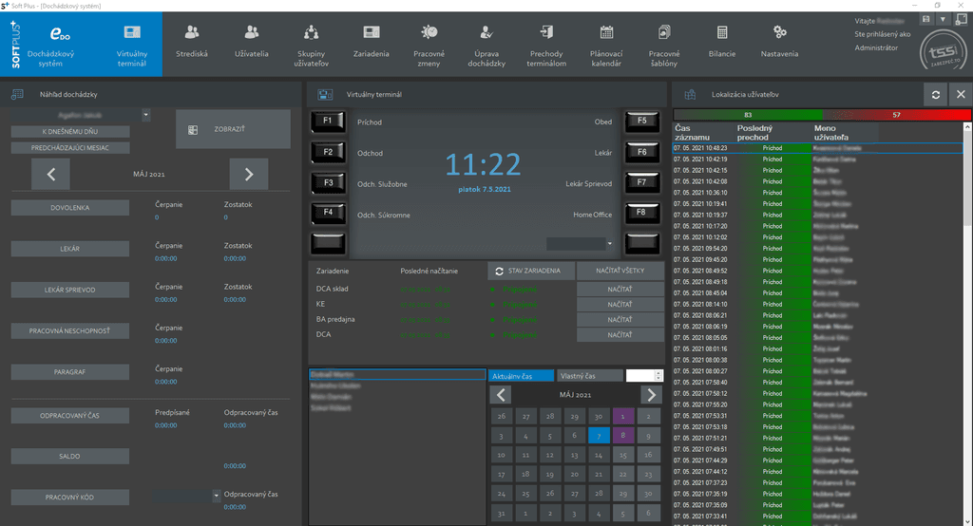Viewport: 973px width, 526px height.
Task: Refresh the Lokalizácia užívateľov panel
Action: 936,95
